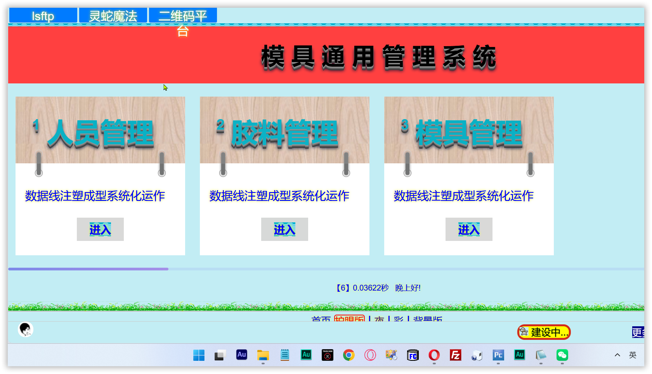Image resolution: width=652 pixels, height=374 pixels.
Task: Switch to the 灵蛇魔法 tab
Action: (113, 16)
